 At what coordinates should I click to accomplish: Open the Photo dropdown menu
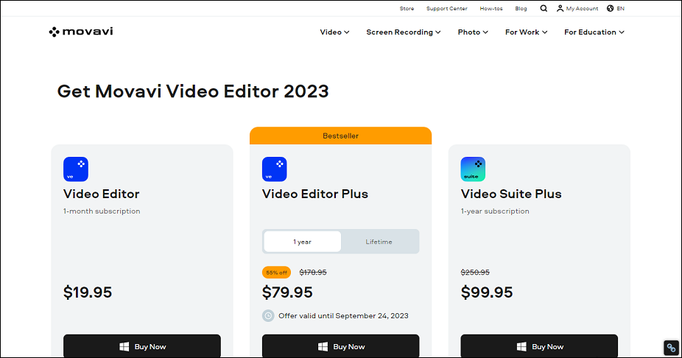pos(473,32)
